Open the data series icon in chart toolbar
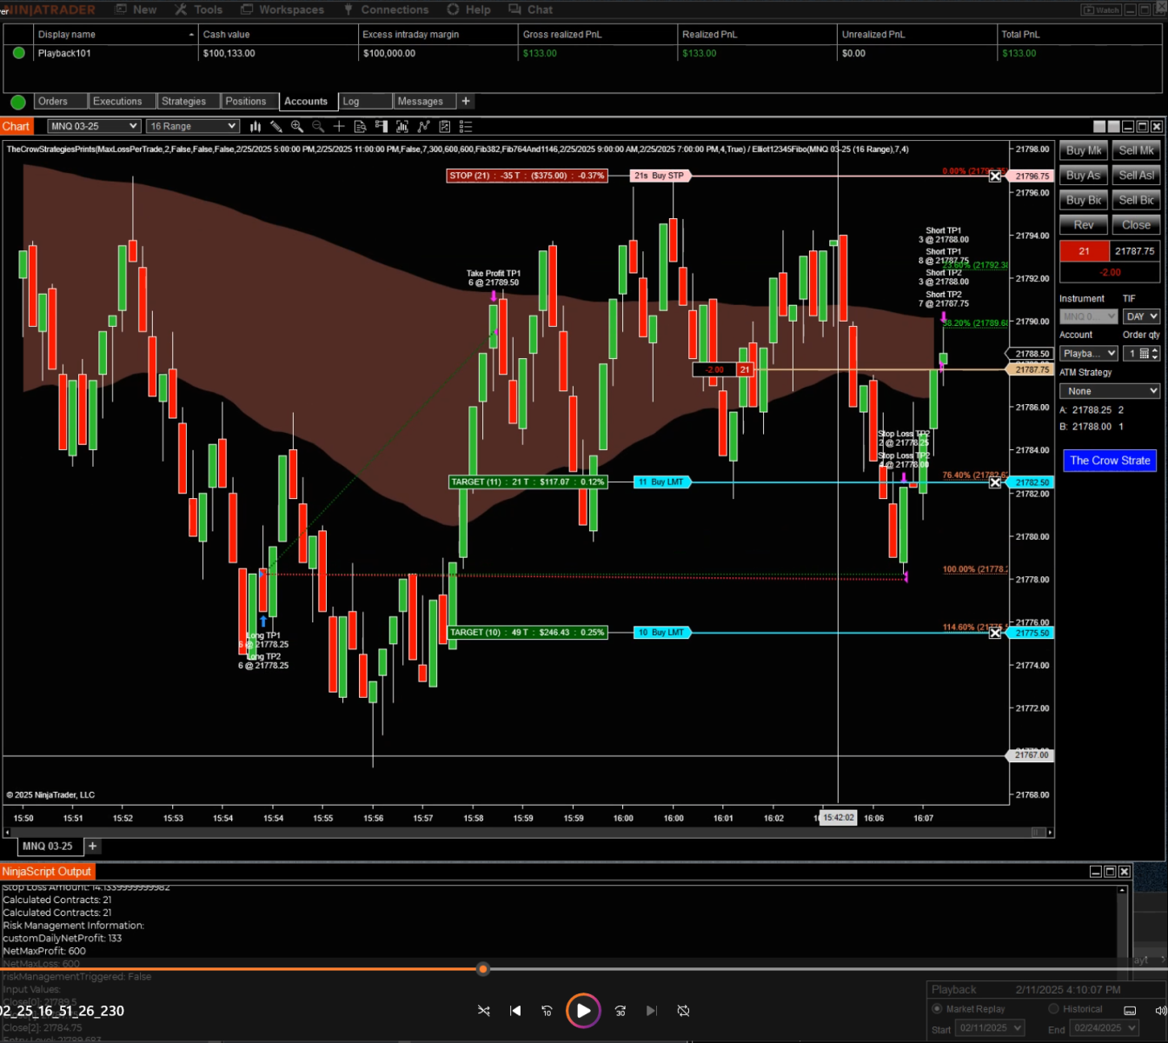The height and width of the screenshot is (1043, 1168). coord(402,127)
